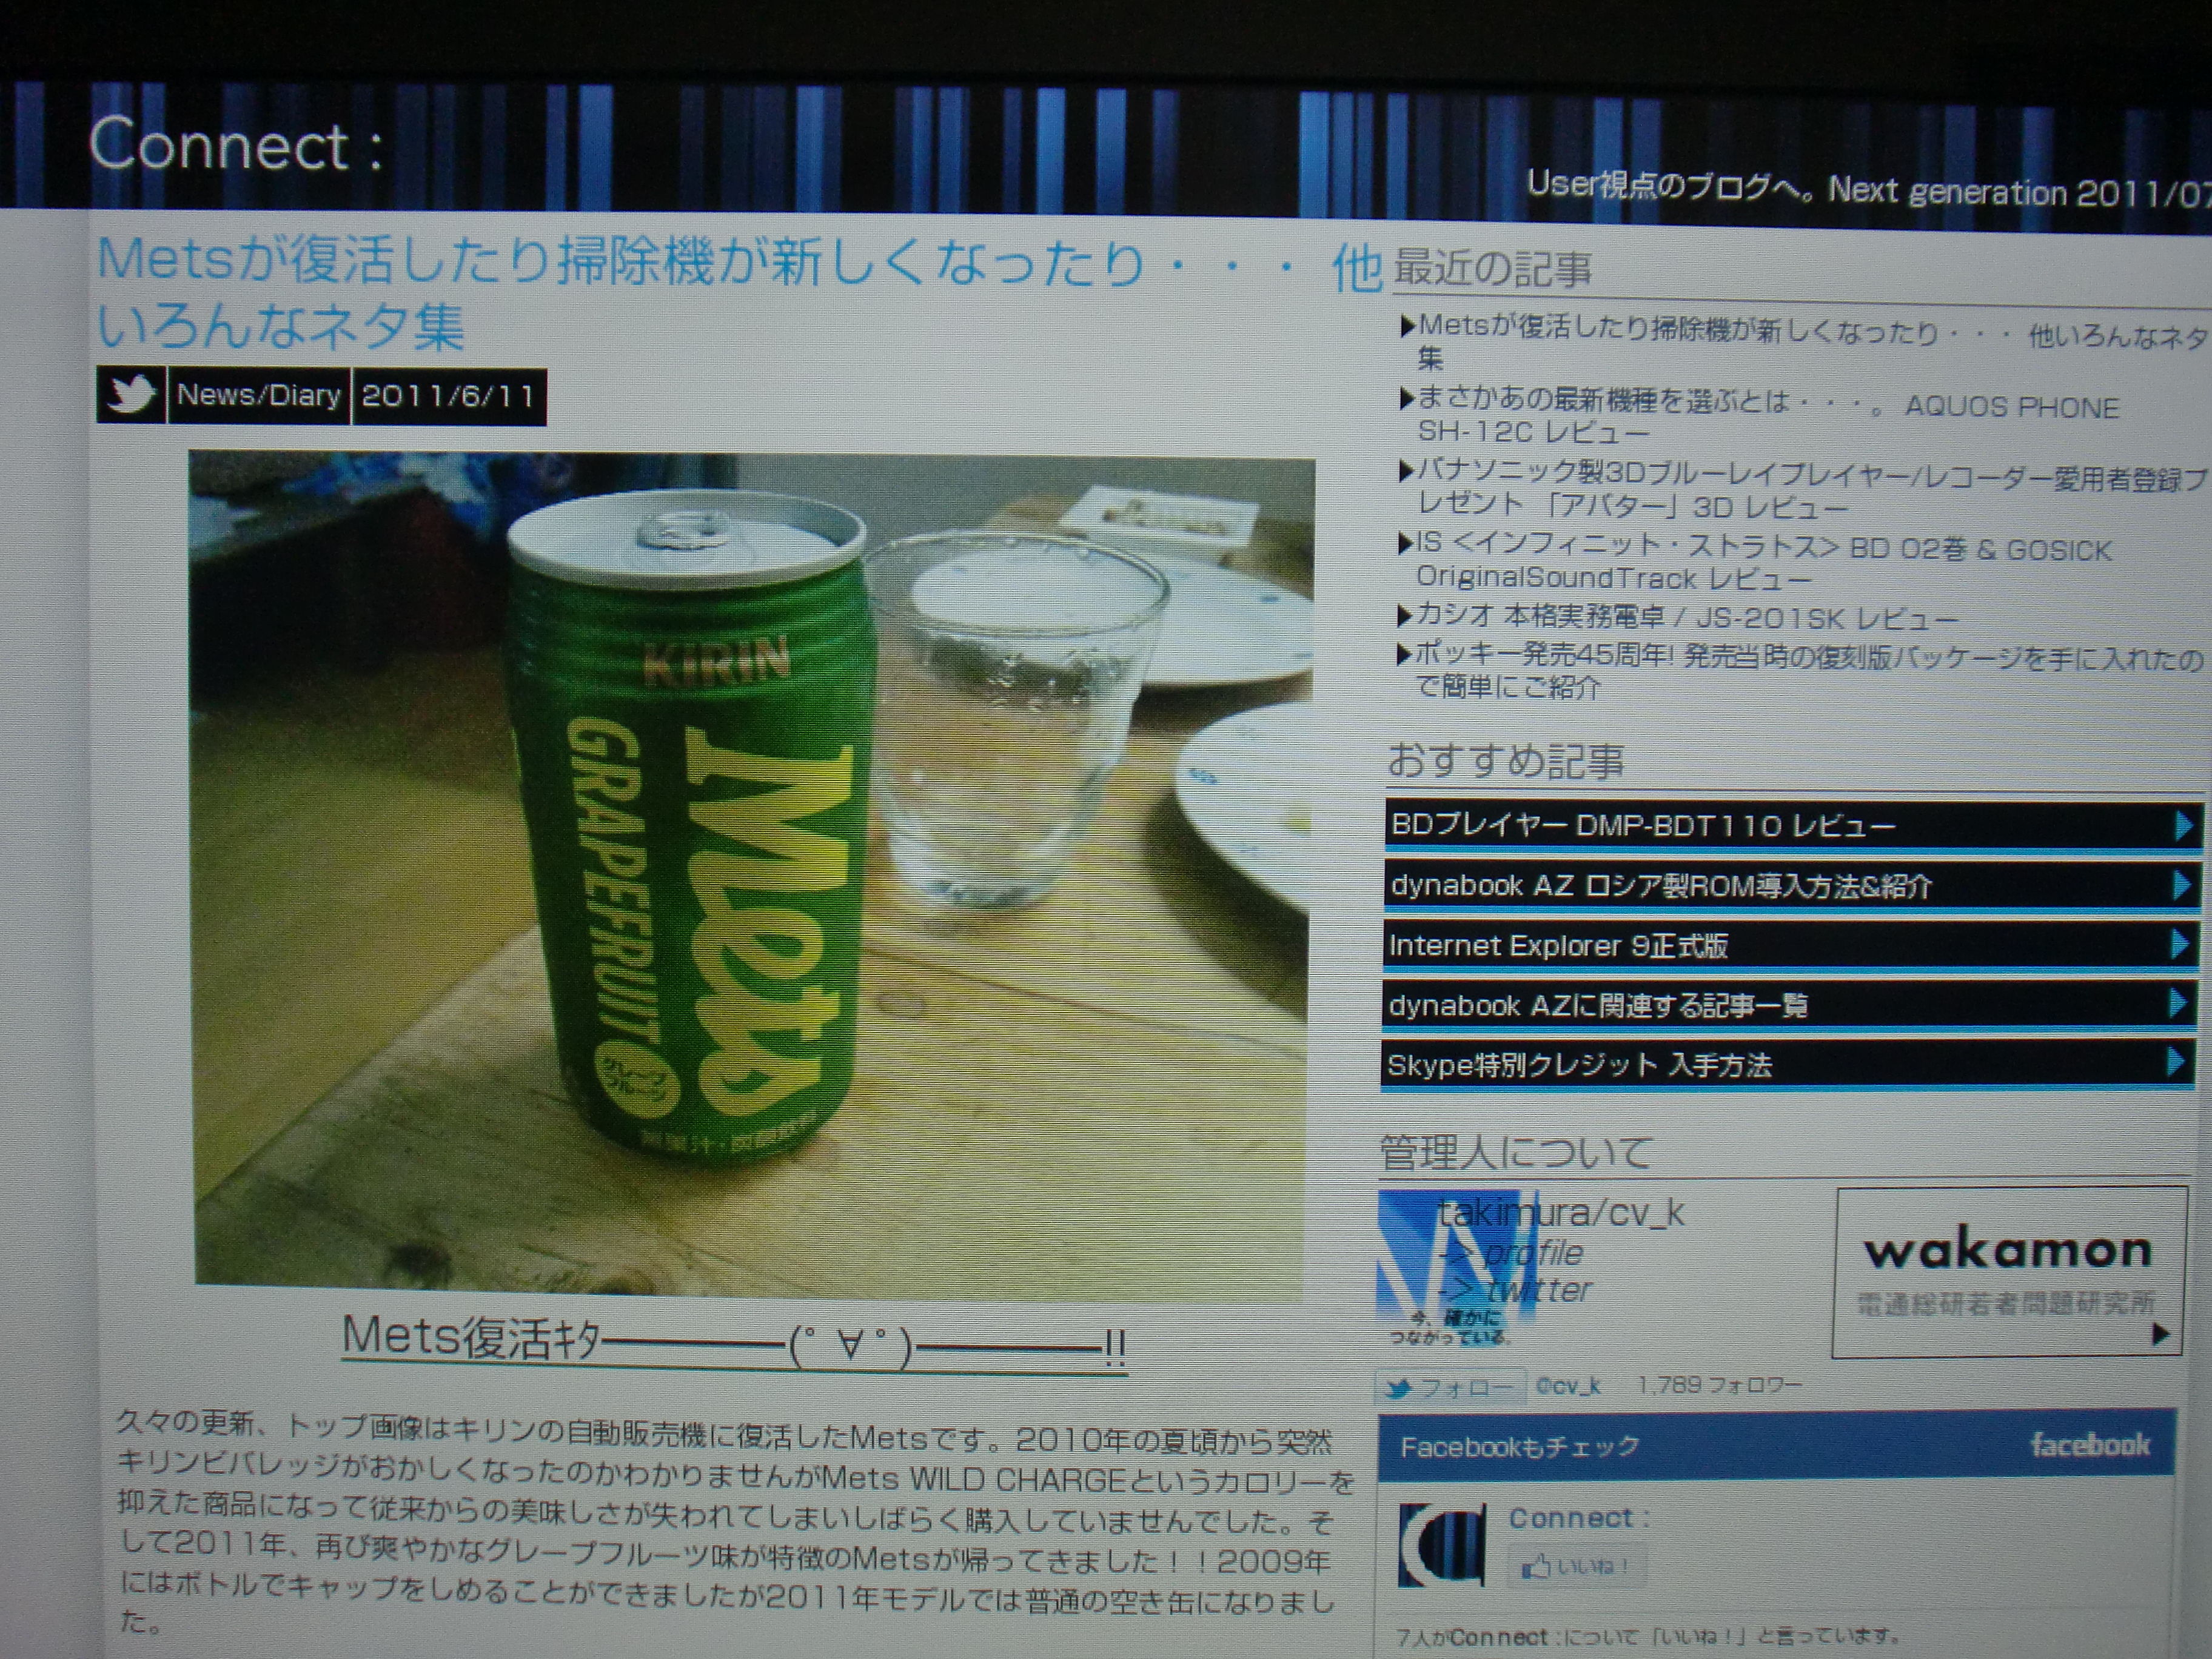Click the Twitter bird icon under the title
Viewport: 2212px width, 1659px height.
click(x=131, y=395)
